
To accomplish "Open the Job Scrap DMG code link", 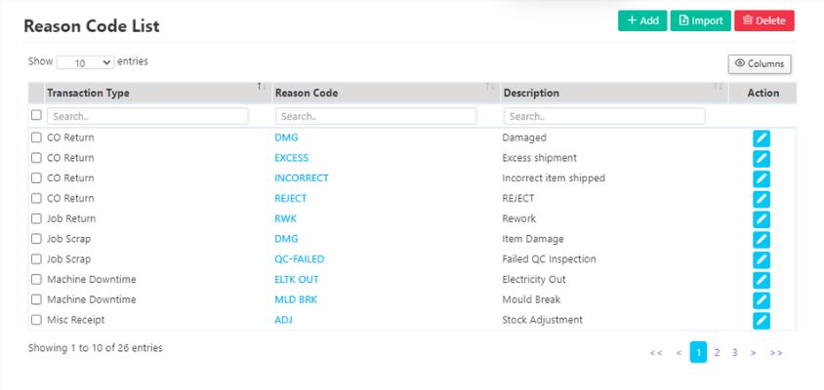I will (286, 239).
